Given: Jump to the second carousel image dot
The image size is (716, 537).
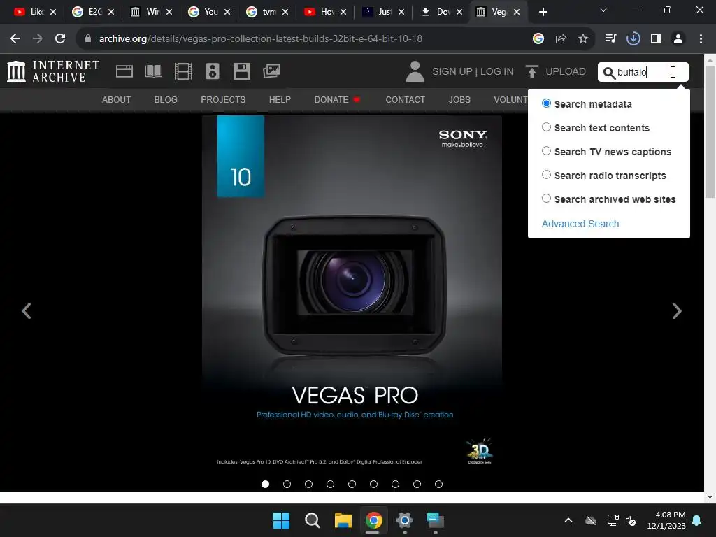Looking at the screenshot, I should coord(287,484).
